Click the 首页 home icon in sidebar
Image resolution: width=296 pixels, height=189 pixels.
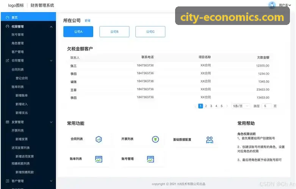coord(7,17)
